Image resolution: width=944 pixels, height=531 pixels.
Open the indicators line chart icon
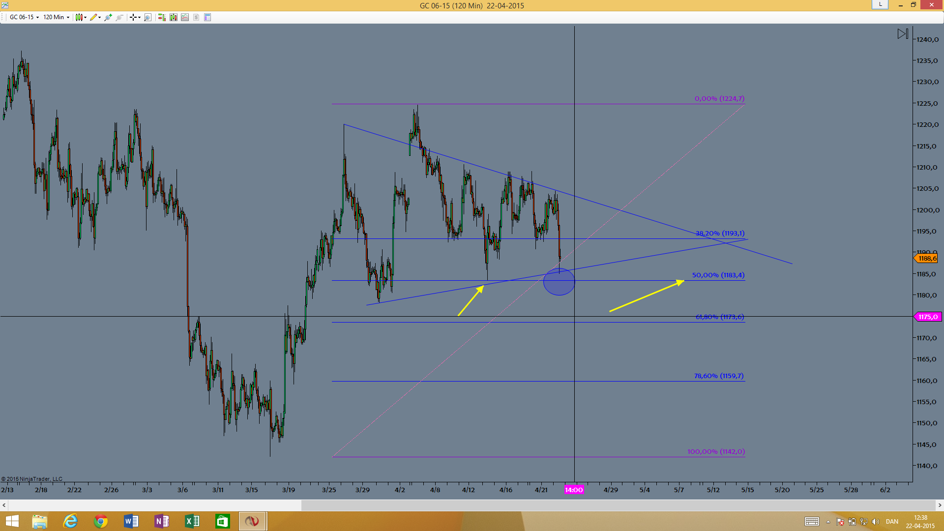pos(185,17)
